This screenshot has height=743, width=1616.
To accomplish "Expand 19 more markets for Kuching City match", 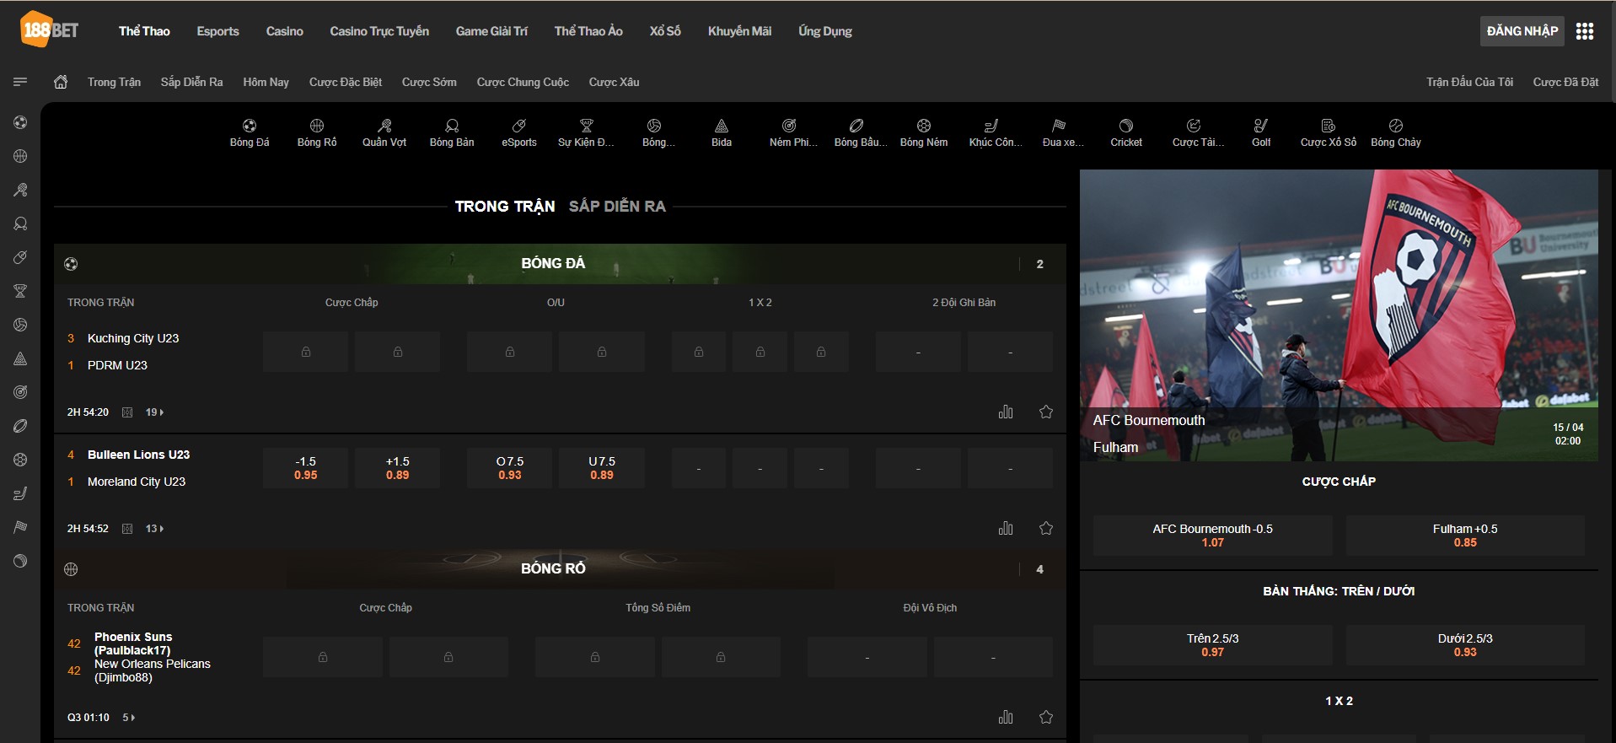I will point(154,412).
